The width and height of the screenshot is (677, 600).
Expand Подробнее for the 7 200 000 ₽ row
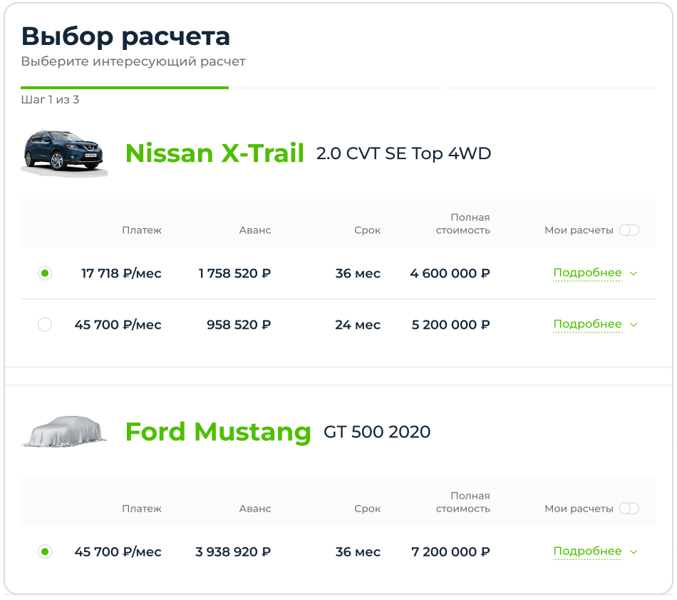pyautogui.click(x=594, y=551)
